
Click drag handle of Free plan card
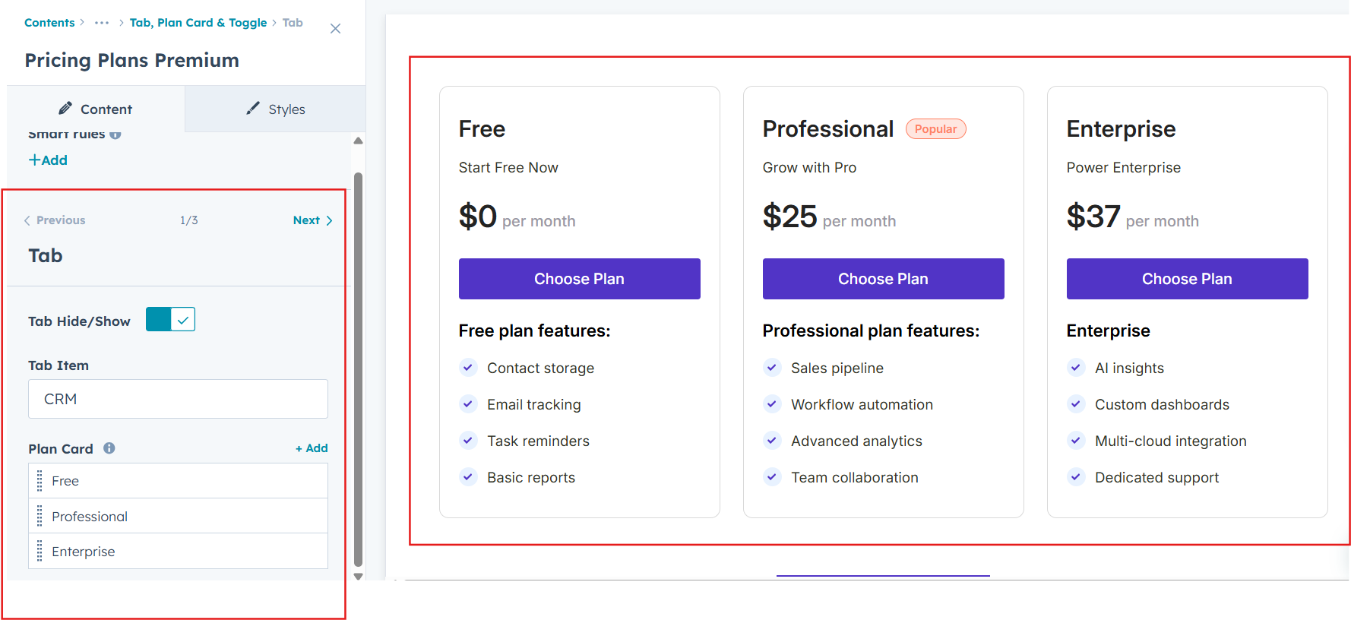click(x=40, y=481)
